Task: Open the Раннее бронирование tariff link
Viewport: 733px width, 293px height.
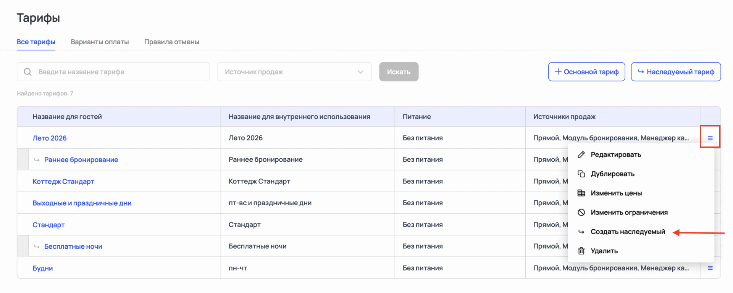Action: click(x=81, y=160)
